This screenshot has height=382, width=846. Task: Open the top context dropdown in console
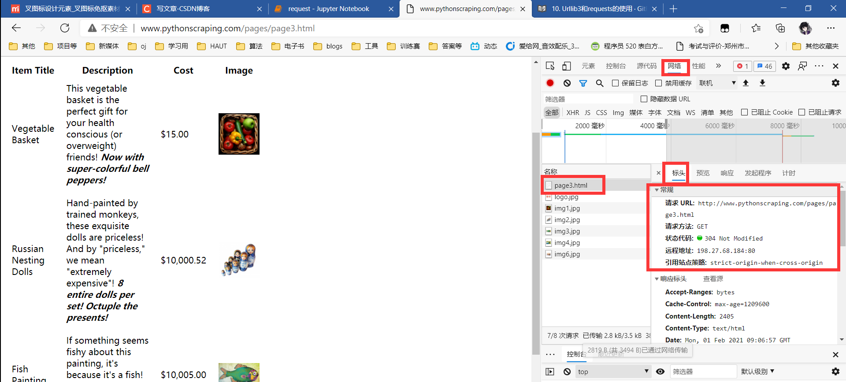tap(613, 372)
